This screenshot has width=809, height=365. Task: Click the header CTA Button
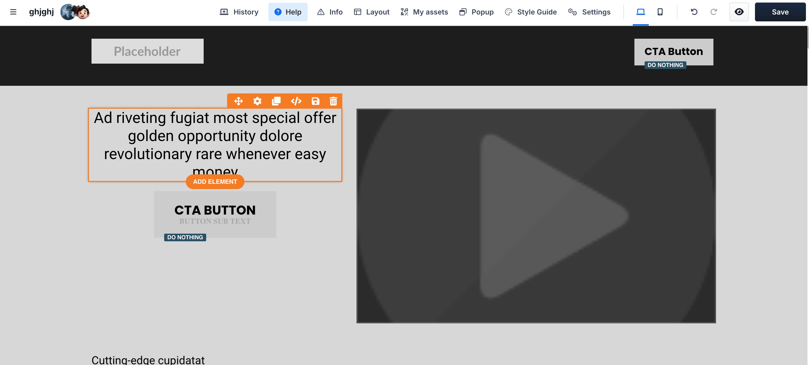674,51
